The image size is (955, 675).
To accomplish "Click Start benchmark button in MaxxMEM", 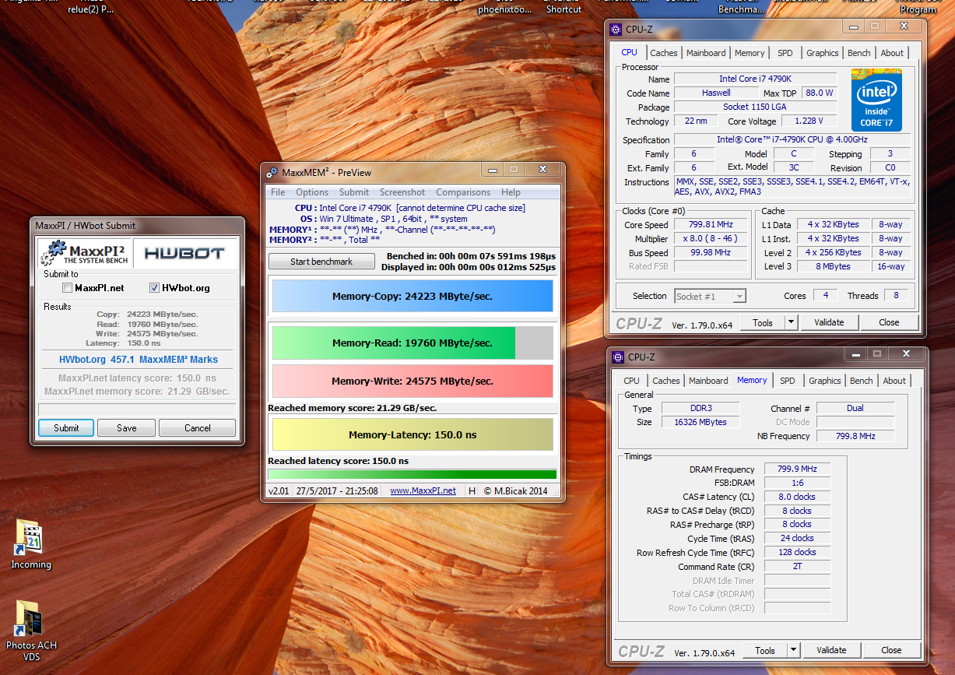I will [x=321, y=262].
